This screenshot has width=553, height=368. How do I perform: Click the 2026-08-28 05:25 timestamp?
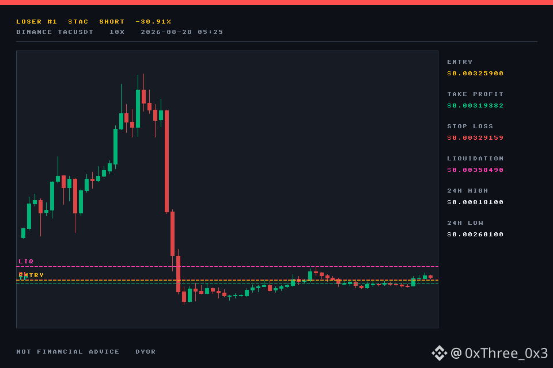182,32
